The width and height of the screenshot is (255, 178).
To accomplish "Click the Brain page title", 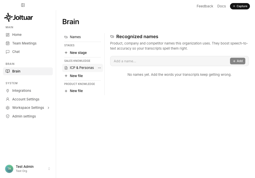I will click(x=71, y=22).
